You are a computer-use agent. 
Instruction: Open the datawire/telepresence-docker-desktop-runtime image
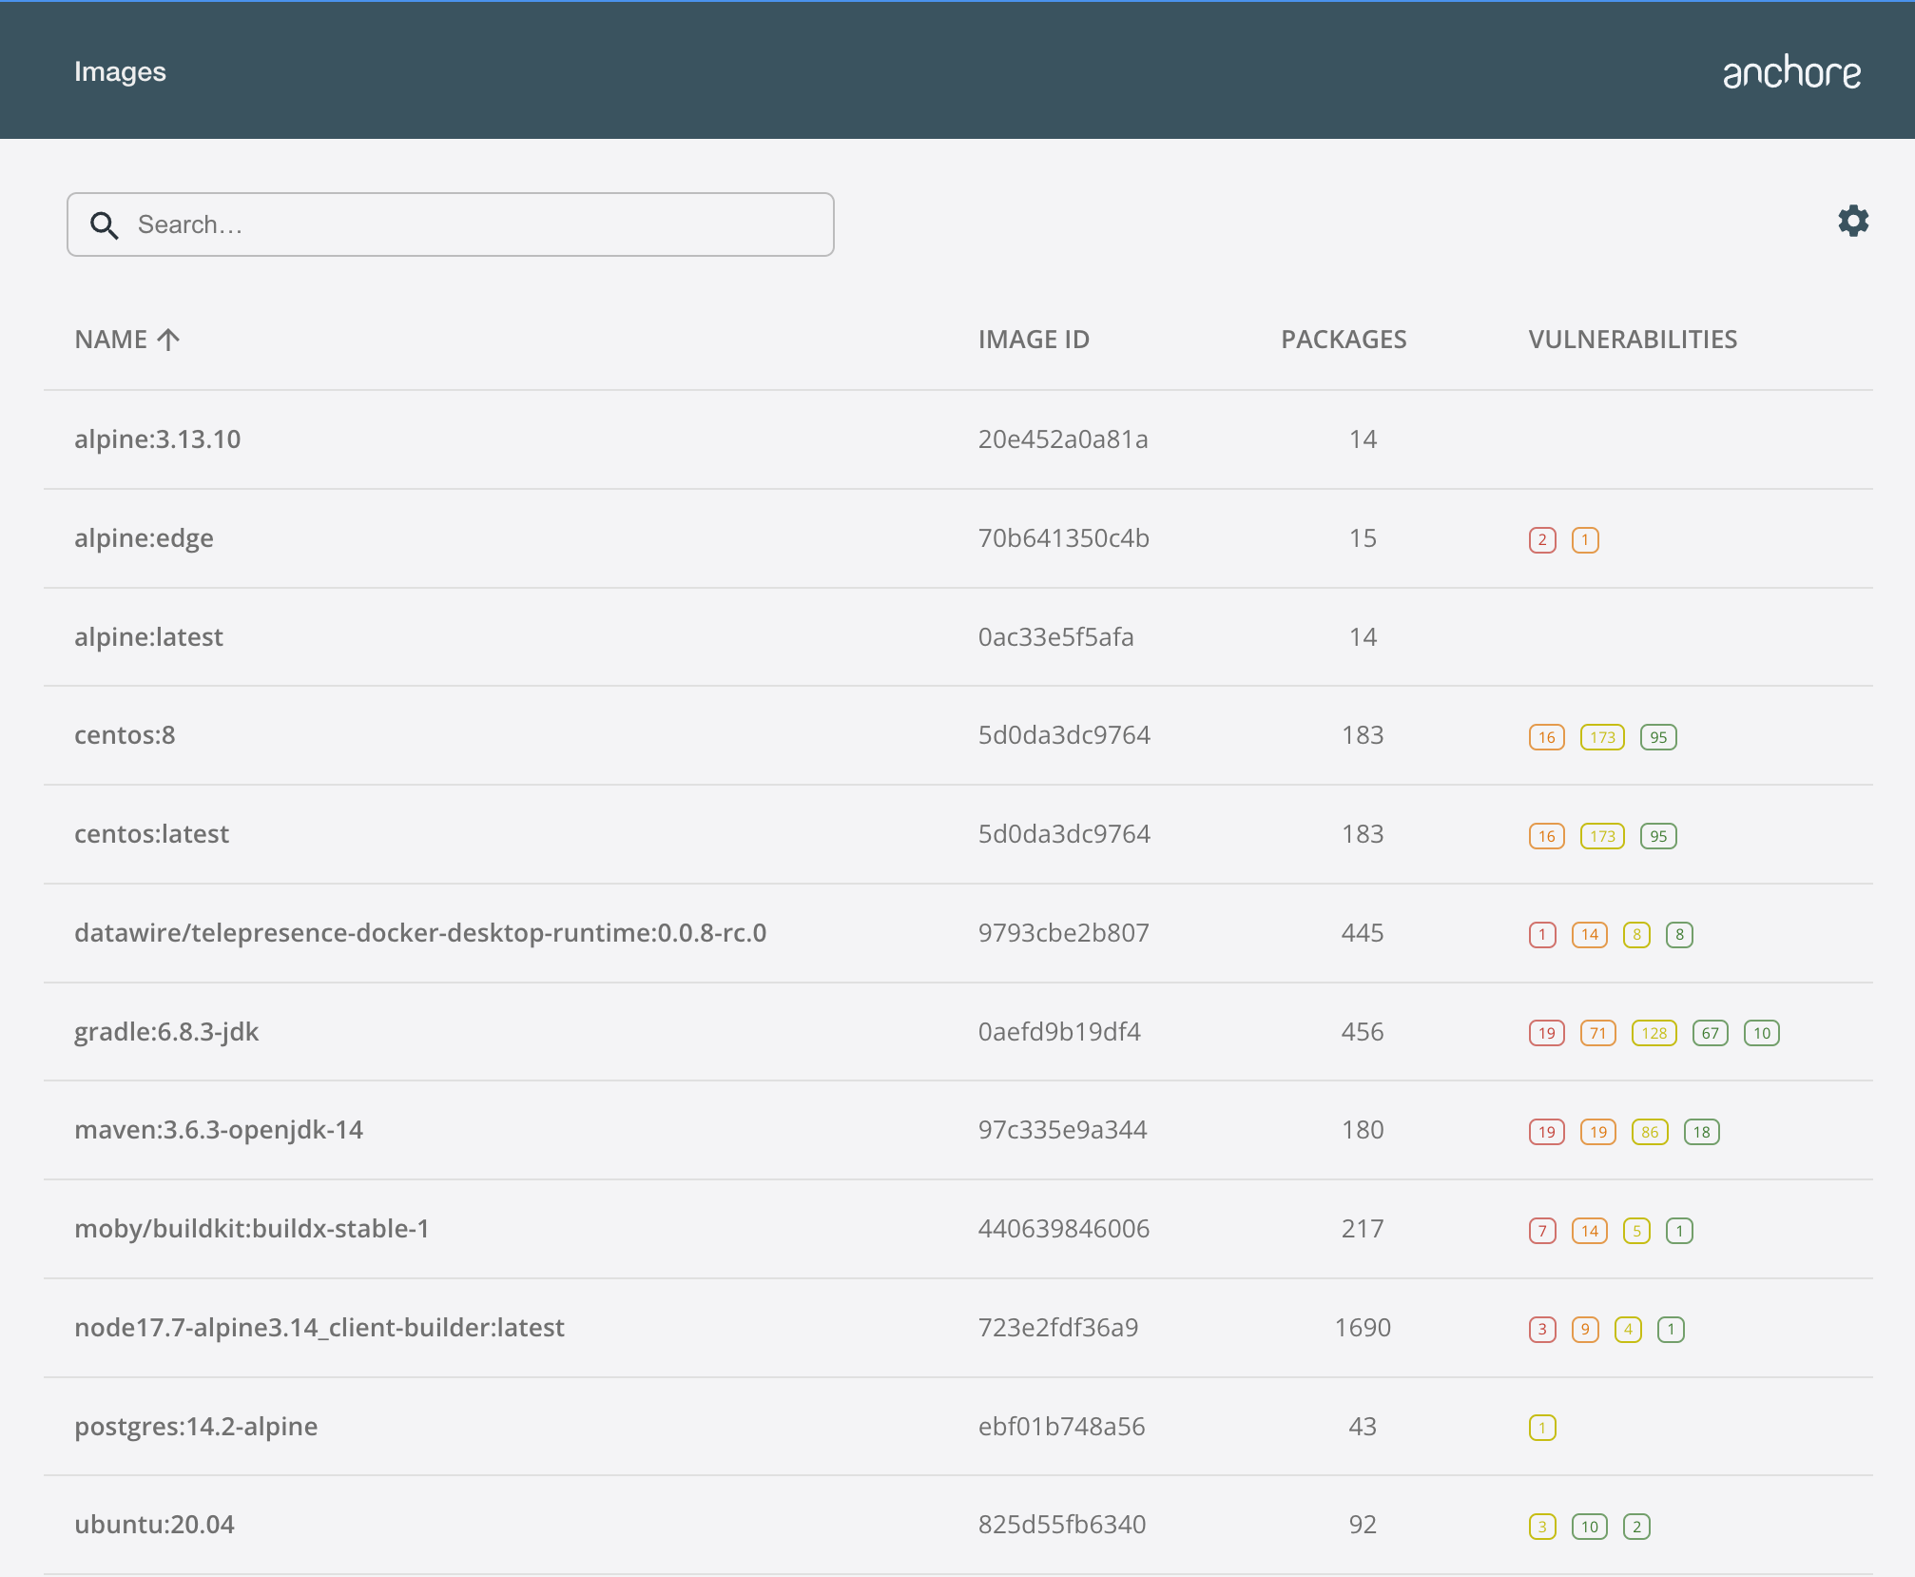[419, 933]
